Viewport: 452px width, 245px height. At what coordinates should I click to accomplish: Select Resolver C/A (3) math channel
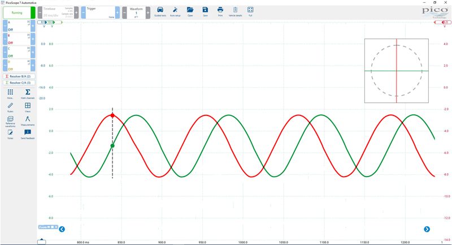tap(19, 83)
